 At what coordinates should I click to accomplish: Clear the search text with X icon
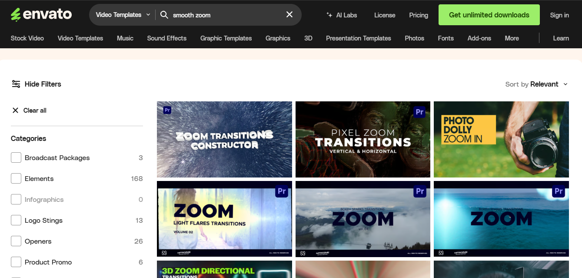coord(289,15)
